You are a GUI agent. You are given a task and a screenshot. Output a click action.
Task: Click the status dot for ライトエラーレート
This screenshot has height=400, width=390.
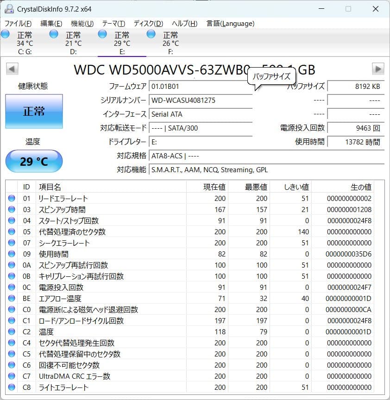11,387
